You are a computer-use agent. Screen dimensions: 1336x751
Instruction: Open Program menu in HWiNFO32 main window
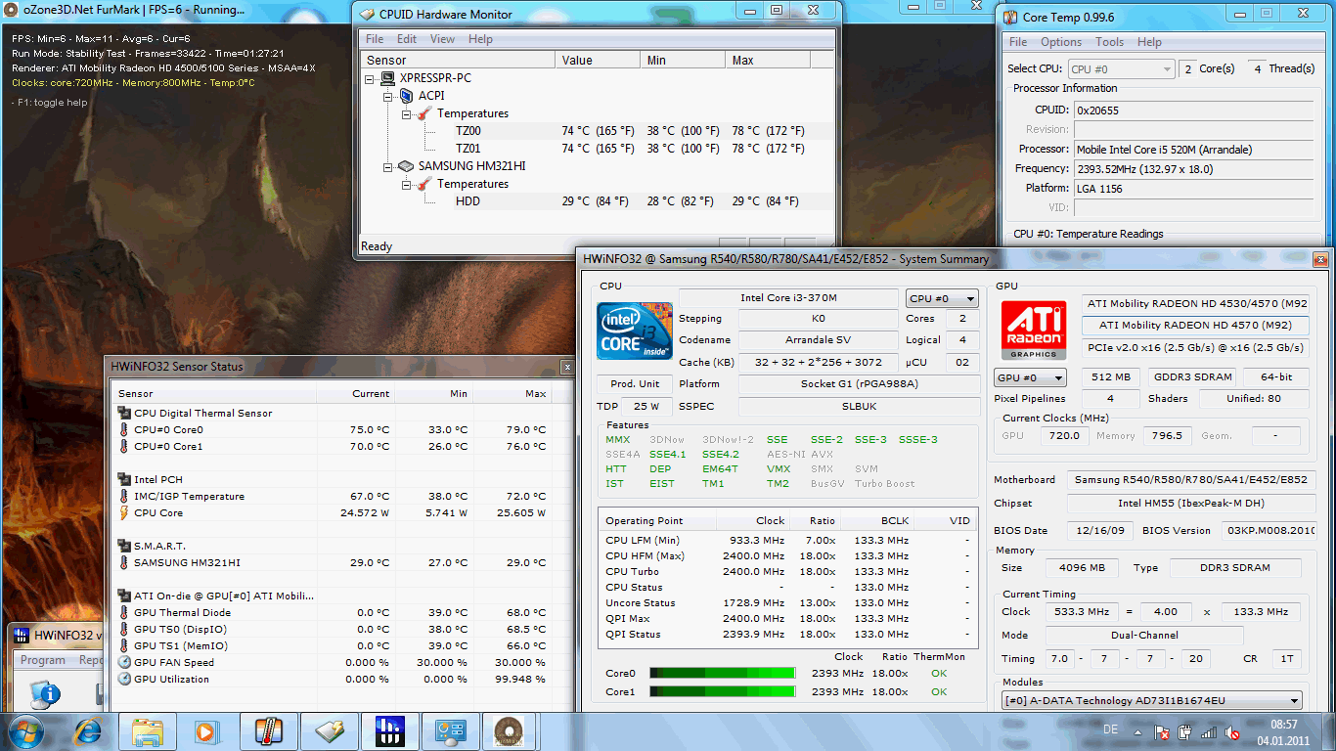click(x=43, y=660)
